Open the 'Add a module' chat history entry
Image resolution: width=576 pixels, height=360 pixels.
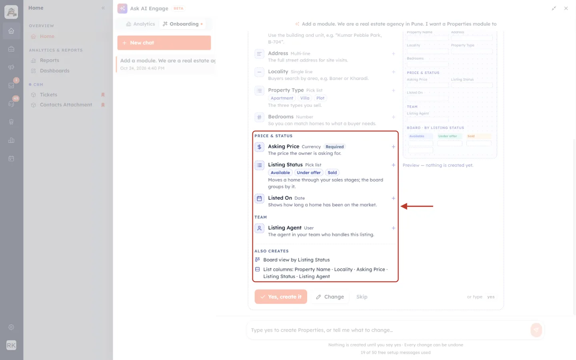[166, 64]
